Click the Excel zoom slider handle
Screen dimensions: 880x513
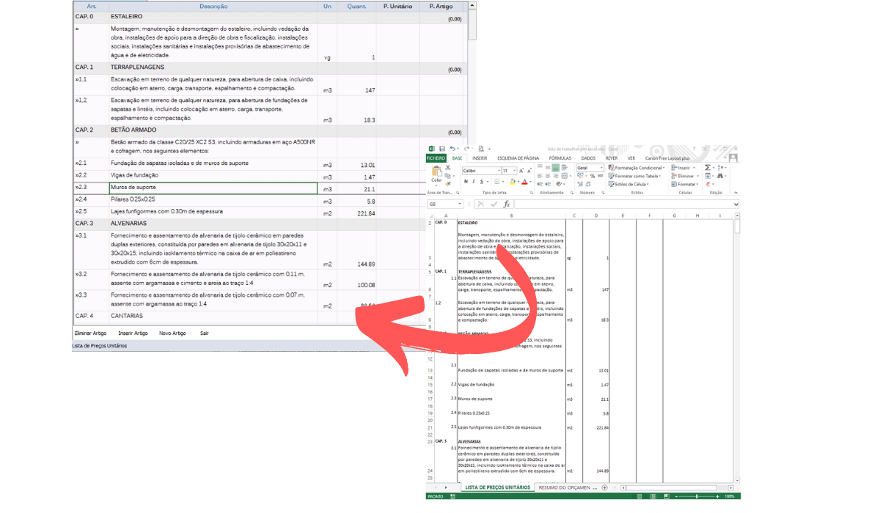(697, 496)
